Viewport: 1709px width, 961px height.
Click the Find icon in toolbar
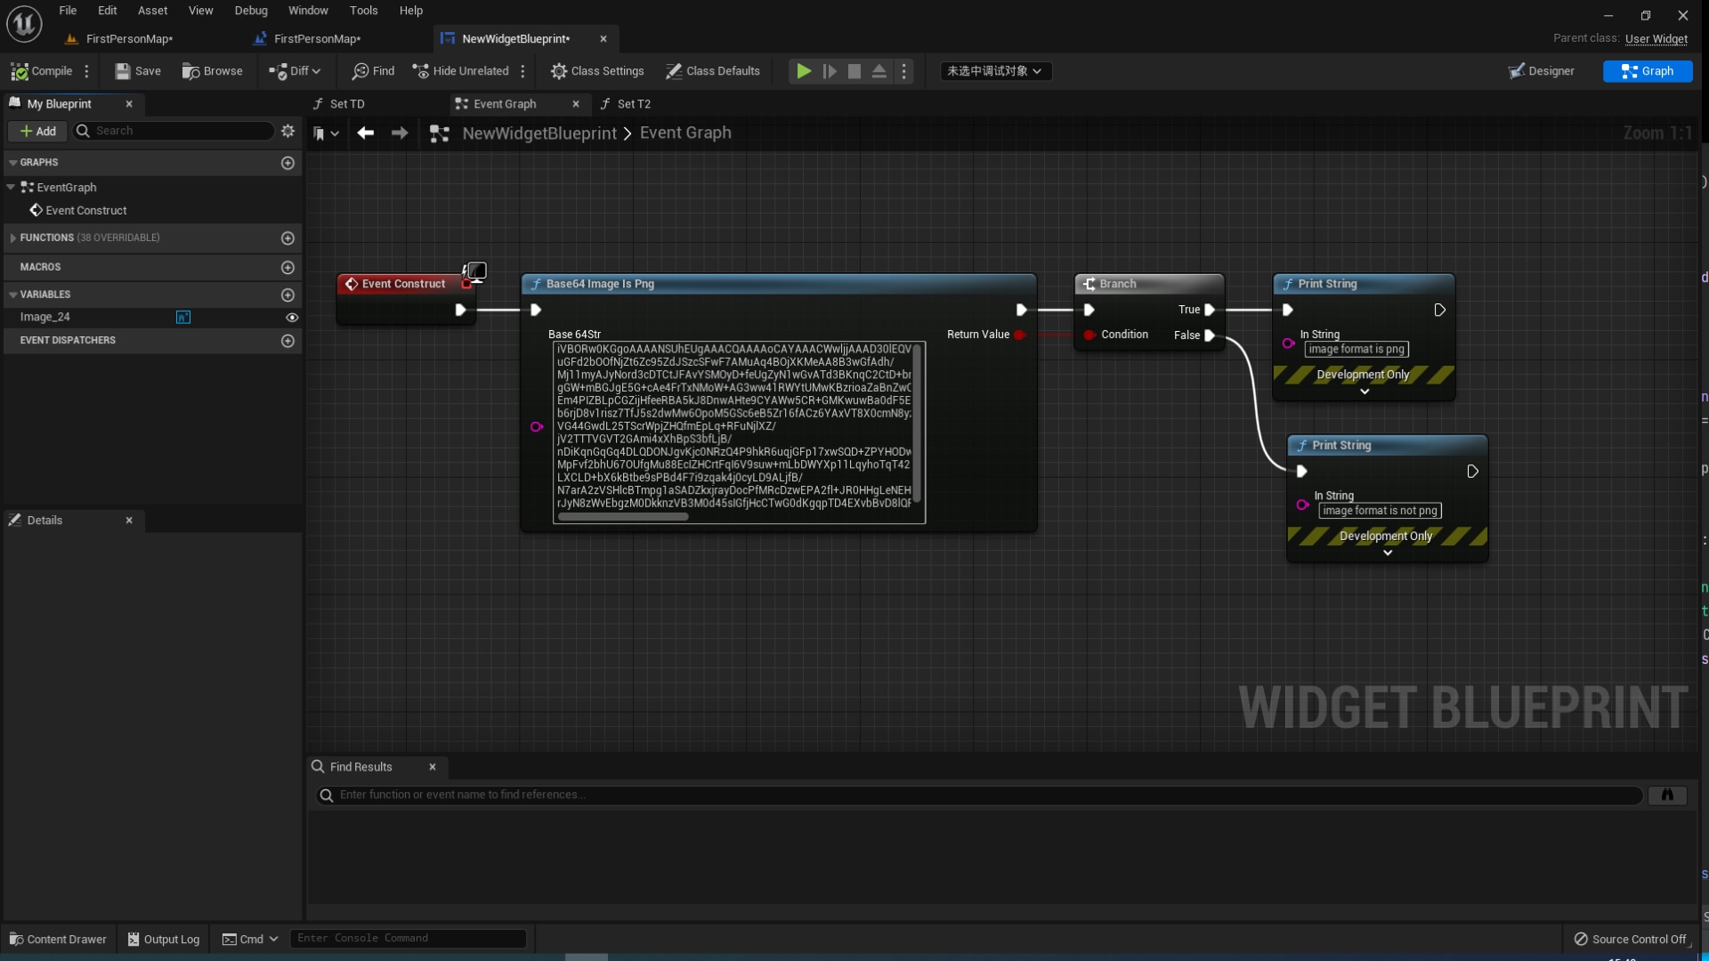point(360,71)
